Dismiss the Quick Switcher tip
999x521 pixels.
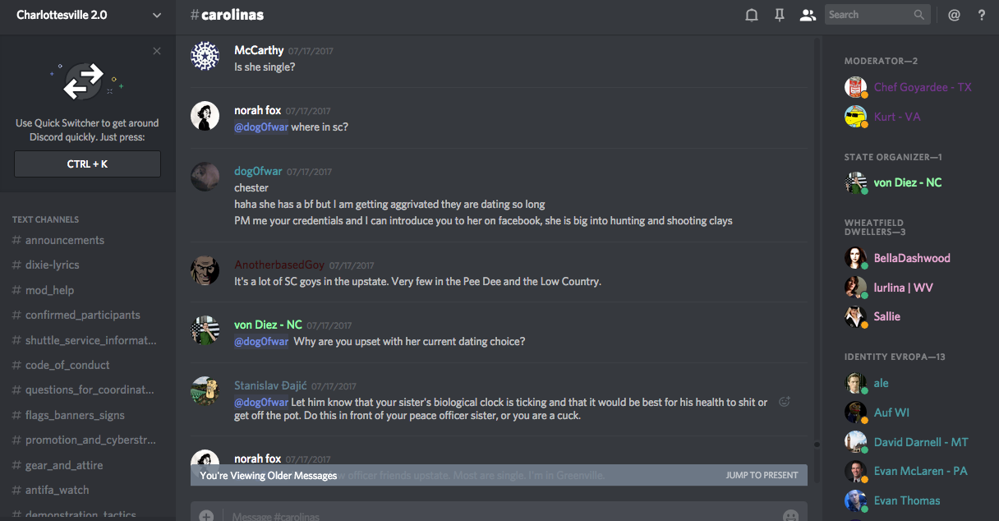click(x=157, y=51)
